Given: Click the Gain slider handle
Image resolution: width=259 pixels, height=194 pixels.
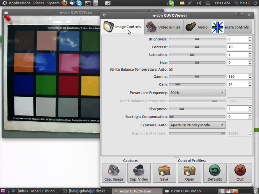Looking at the screenshot, I should click(x=178, y=84).
